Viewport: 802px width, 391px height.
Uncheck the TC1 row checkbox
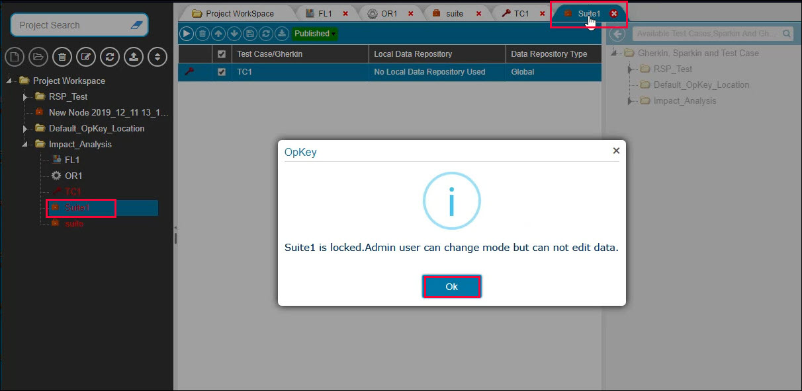222,72
